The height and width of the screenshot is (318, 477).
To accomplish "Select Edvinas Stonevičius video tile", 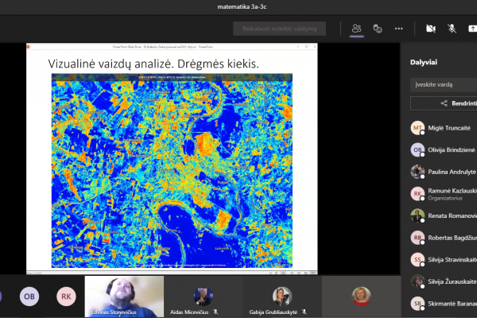I will (x=124, y=297).
